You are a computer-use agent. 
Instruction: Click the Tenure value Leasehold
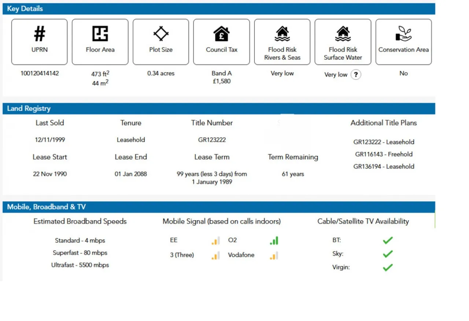(x=131, y=140)
